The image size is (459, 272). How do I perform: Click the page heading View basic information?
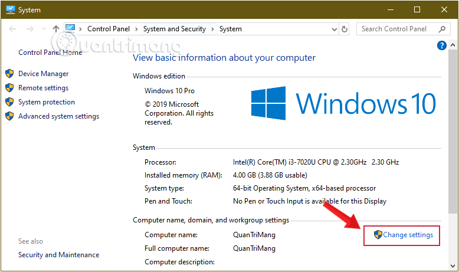(x=224, y=58)
